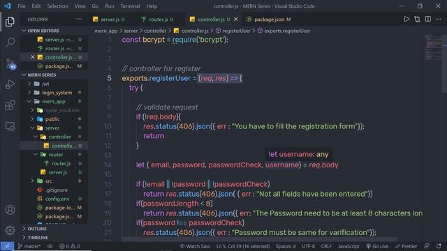The height and width of the screenshot is (251, 447).
Task: Open the View menu
Action: [80, 6]
